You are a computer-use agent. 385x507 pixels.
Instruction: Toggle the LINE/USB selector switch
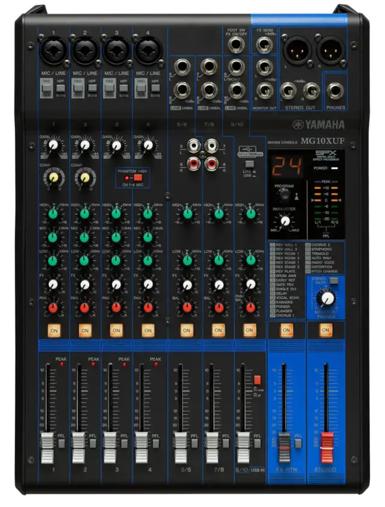249,164
